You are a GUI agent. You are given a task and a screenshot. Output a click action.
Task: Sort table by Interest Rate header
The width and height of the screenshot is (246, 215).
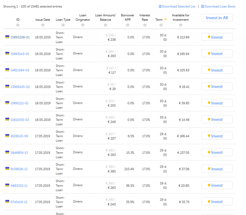pos(145,17)
